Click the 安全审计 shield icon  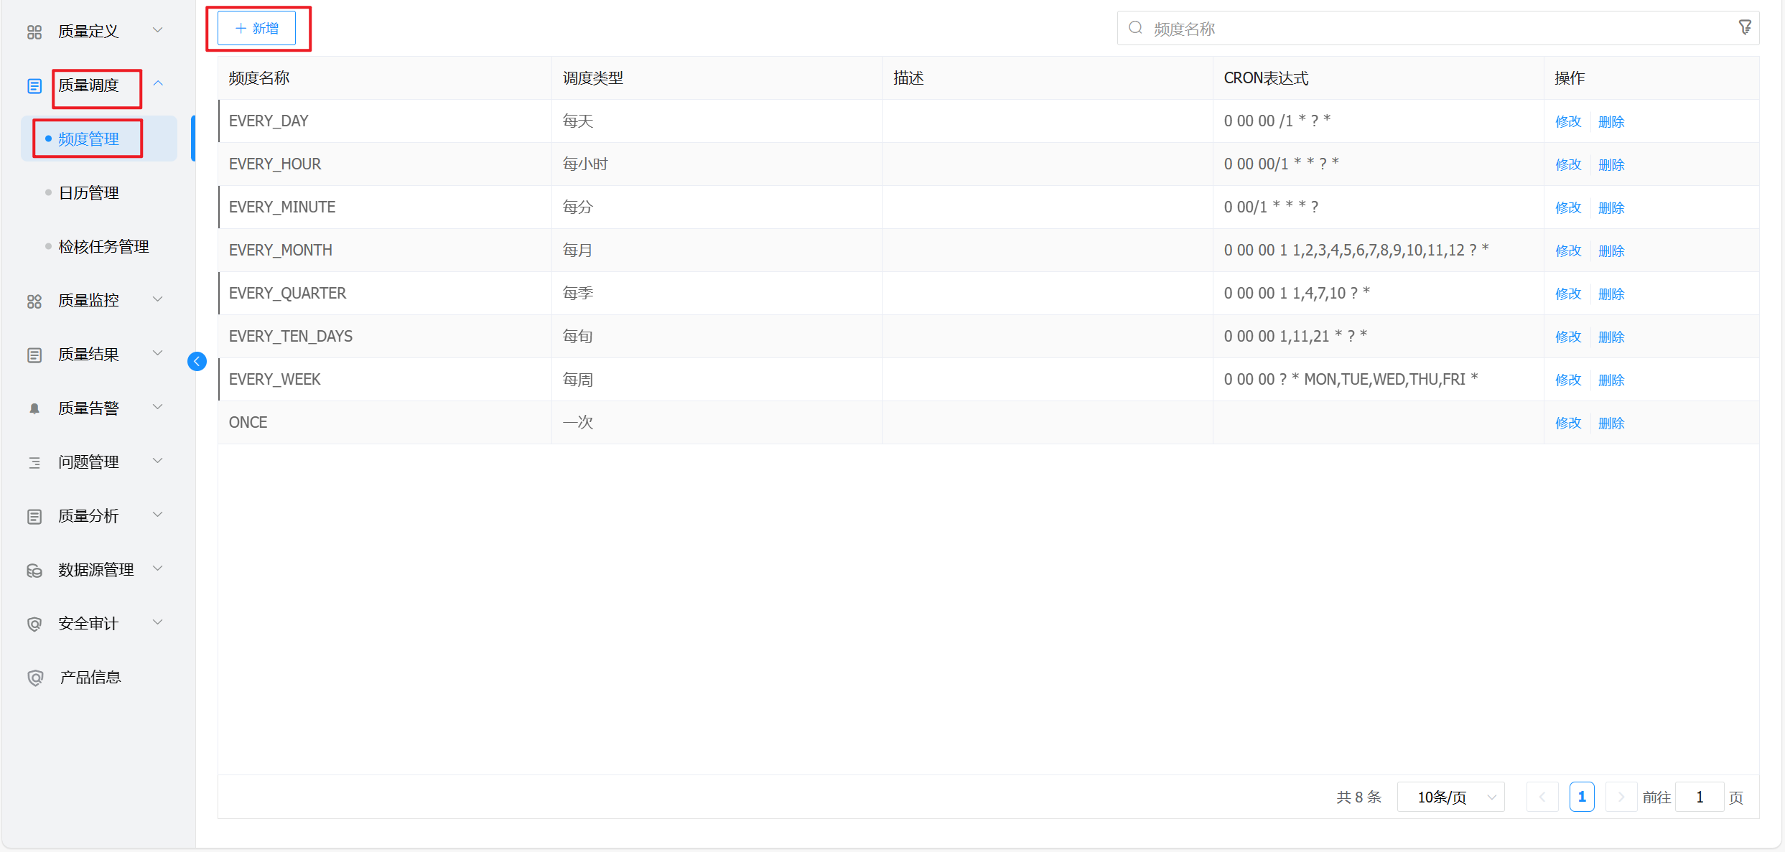coord(34,624)
